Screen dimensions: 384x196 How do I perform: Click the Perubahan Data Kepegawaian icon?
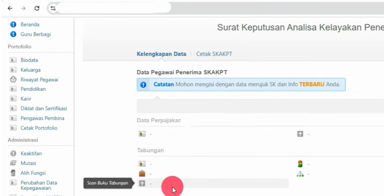click(x=13, y=182)
